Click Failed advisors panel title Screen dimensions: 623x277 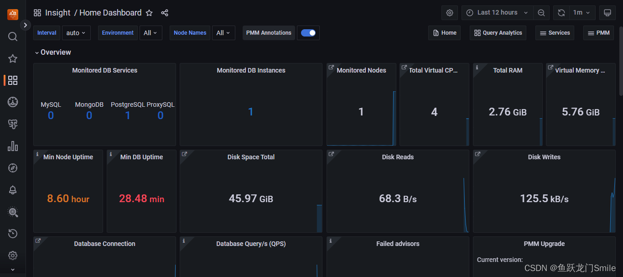tap(398, 244)
